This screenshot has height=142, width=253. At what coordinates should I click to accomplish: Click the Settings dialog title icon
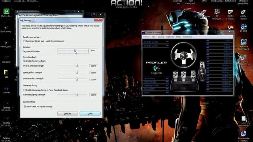[22, 21]
